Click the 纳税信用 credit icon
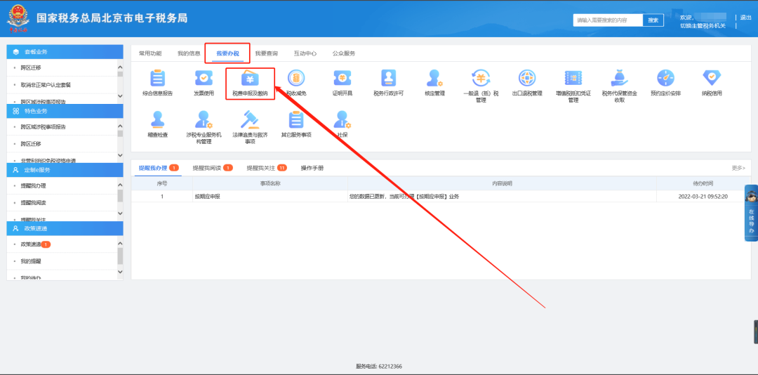 712,78
